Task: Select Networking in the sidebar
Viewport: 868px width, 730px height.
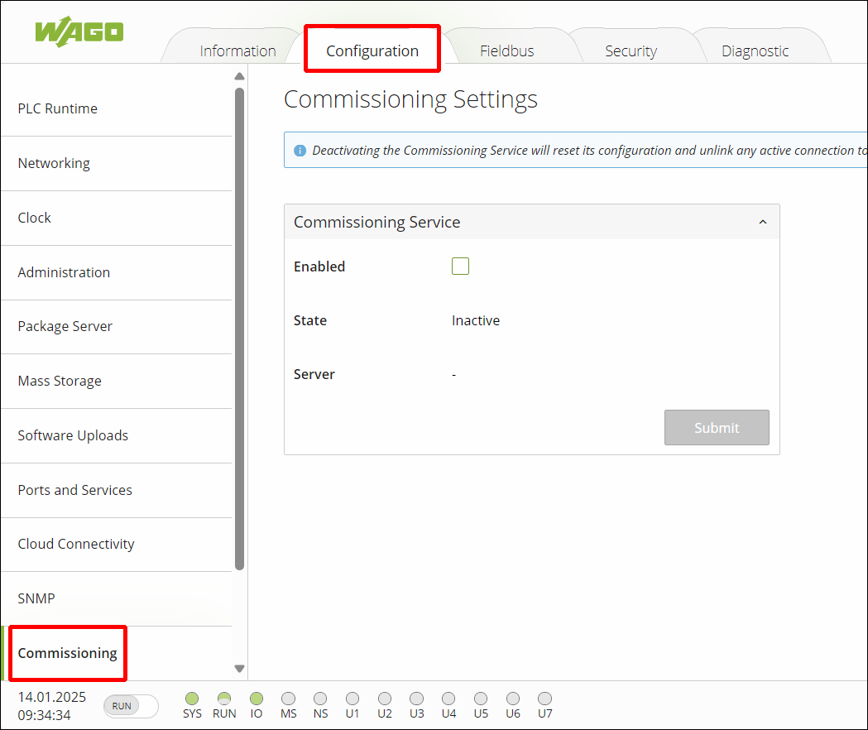Action: [54, 163]
